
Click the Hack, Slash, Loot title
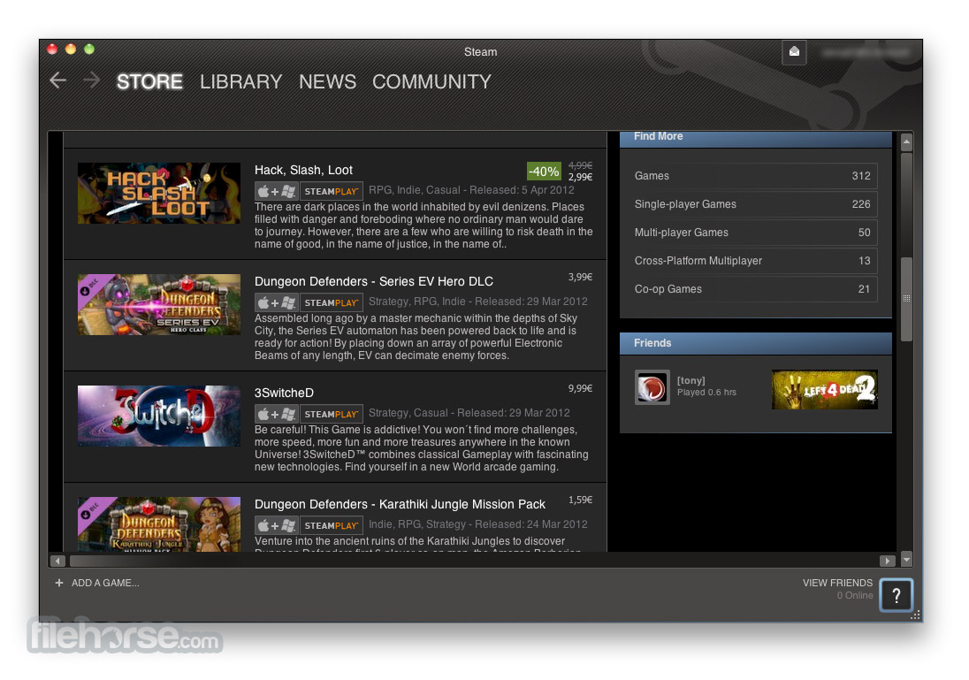[303, 170]
